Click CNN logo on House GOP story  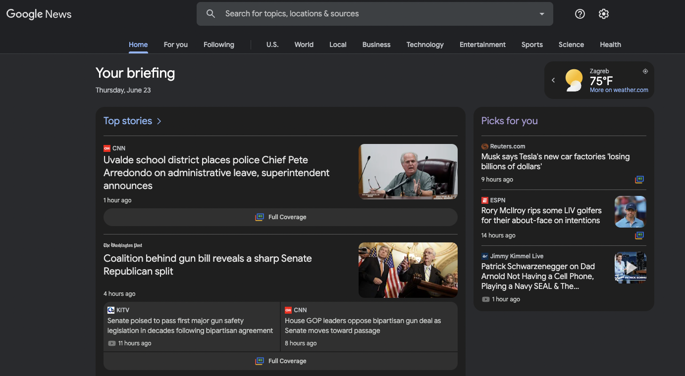pos(288,310)
